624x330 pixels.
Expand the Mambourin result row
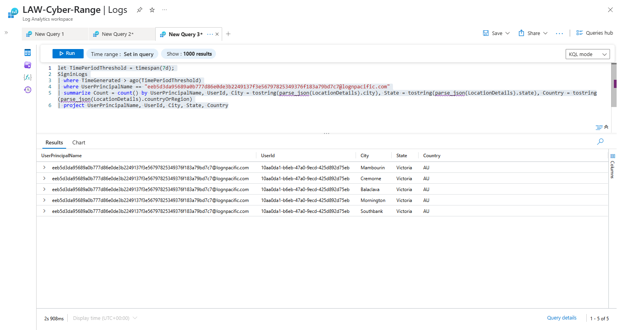(x=44, y=168)
